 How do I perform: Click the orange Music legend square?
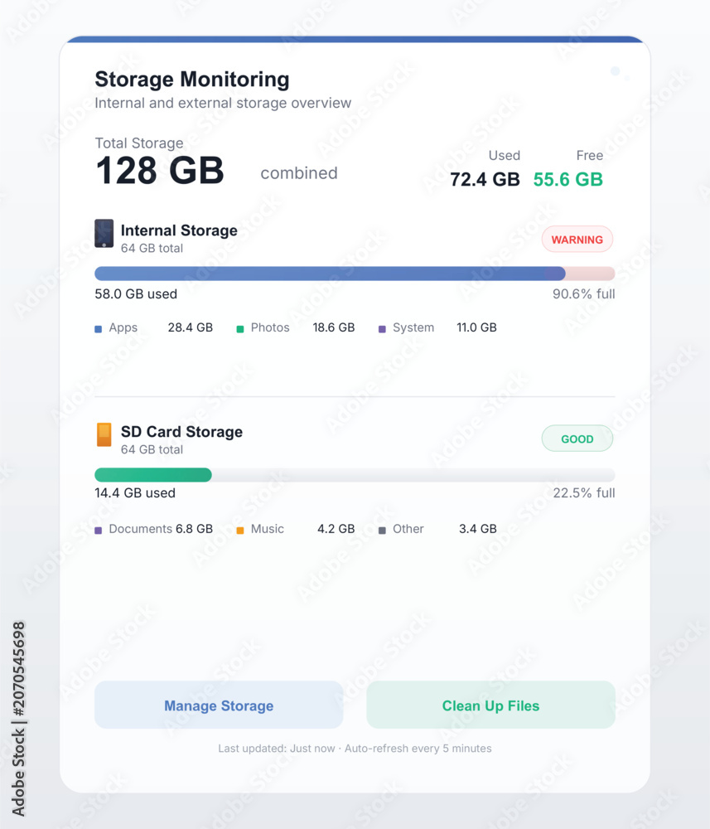(239, 531)
